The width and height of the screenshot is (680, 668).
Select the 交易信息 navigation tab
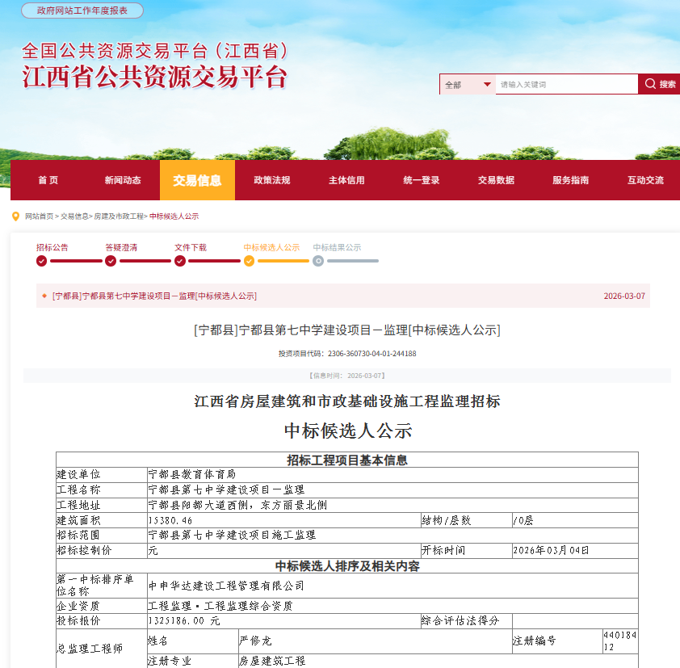click(x=197, y=180)
